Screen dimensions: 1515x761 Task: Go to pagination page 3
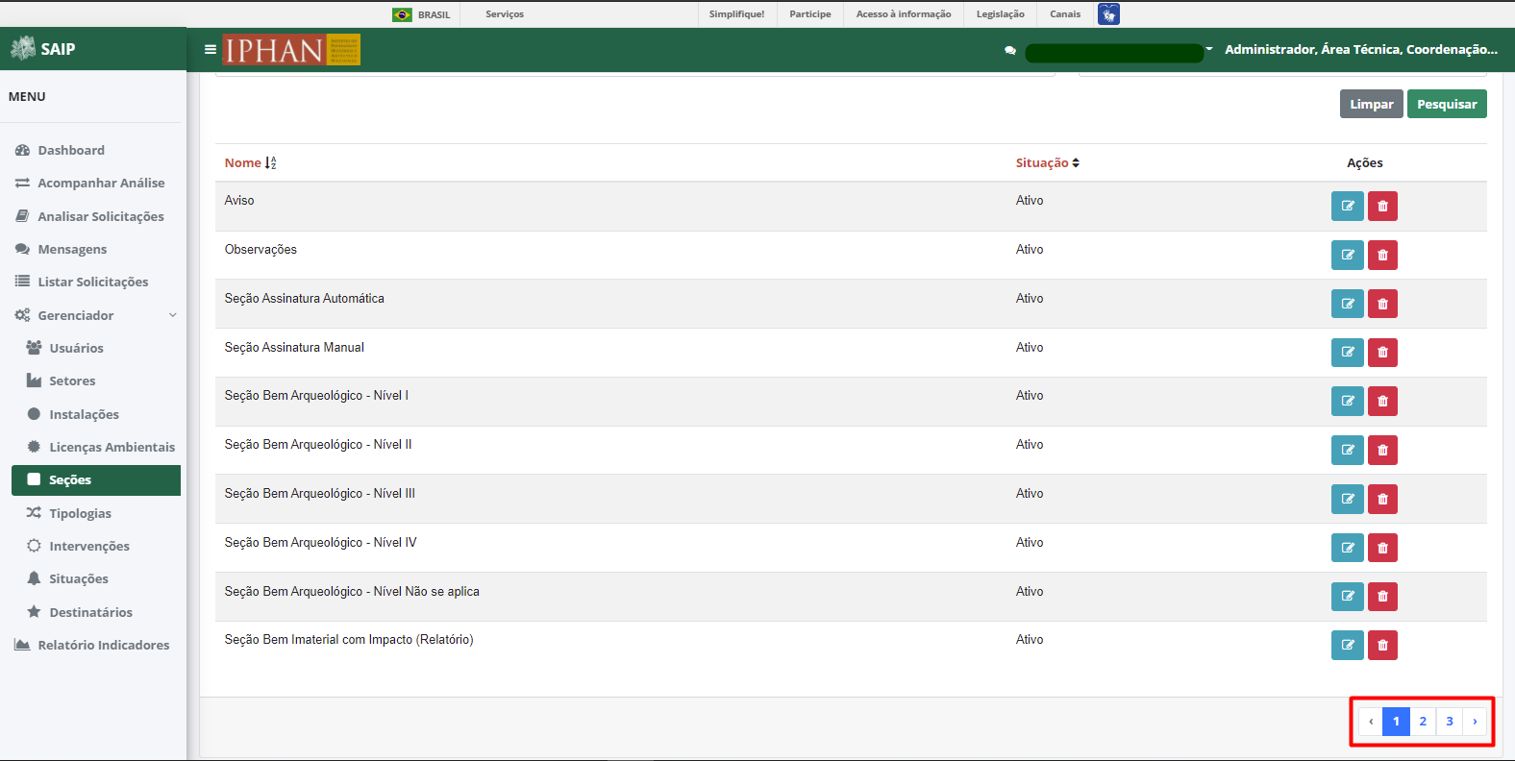tap(1450, 721)
